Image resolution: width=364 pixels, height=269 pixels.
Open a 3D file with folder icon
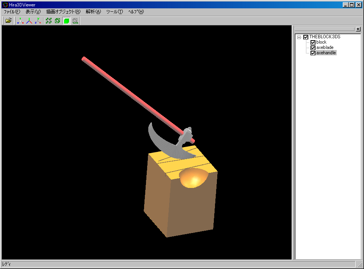[8, 20]
